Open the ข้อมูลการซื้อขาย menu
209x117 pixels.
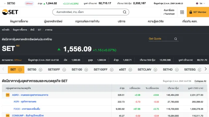click(x=19, y=21)
